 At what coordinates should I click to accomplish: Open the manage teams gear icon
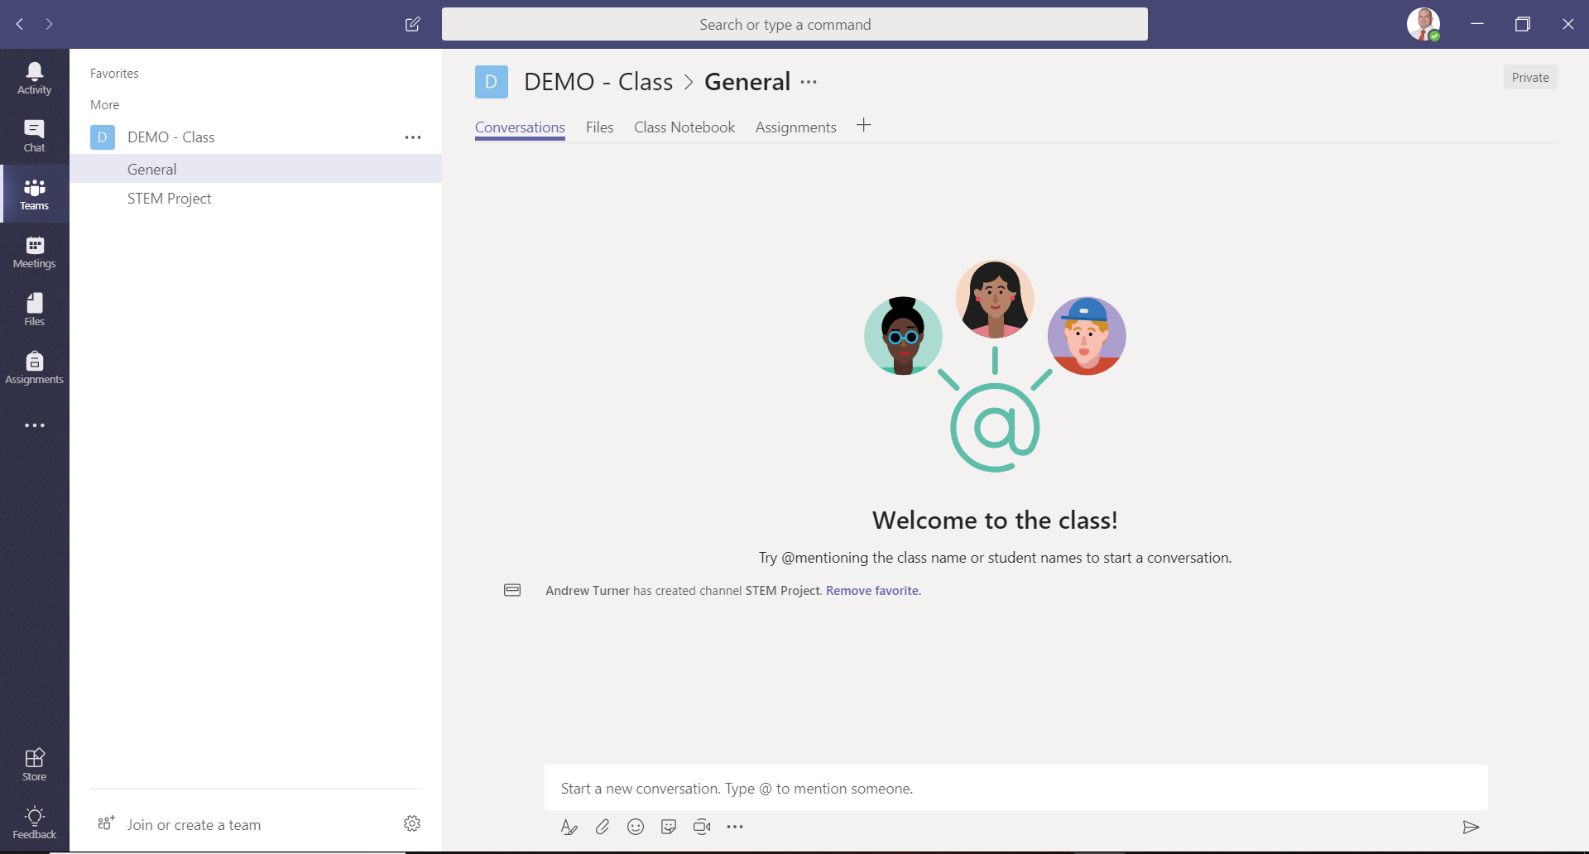tap(412, 823)
